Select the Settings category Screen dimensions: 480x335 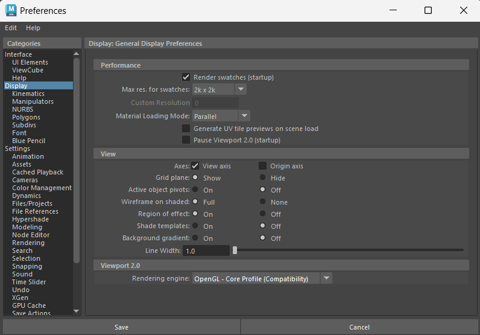[x=17, y=148]
